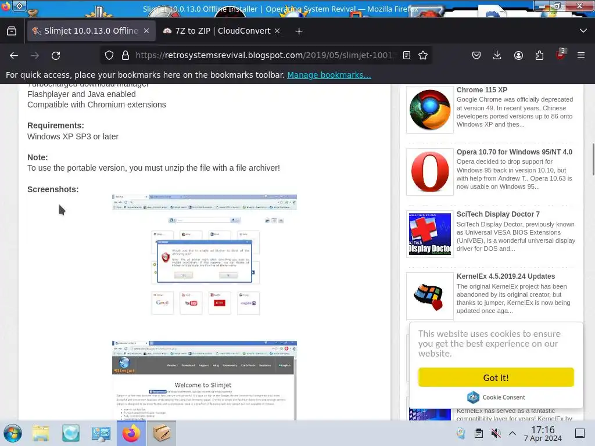Open Opera 10.70 for Windows 95/NT 4.0 link
This screenshot has height=446, width=595.
(x=514, y=152)
